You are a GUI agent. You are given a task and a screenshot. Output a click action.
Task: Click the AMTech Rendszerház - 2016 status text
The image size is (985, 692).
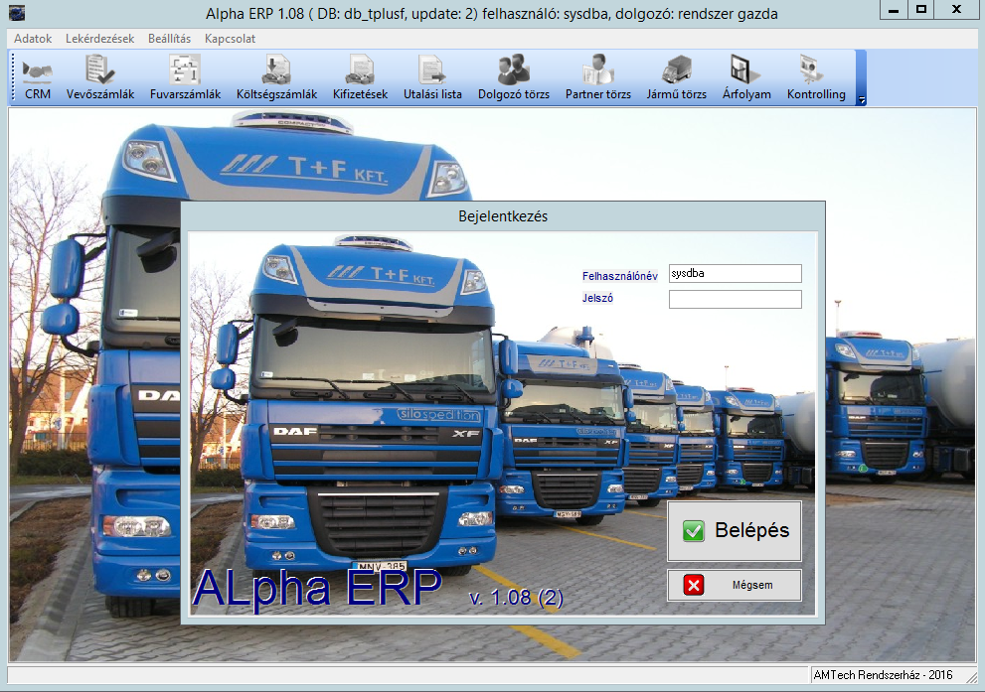point(883,675)
